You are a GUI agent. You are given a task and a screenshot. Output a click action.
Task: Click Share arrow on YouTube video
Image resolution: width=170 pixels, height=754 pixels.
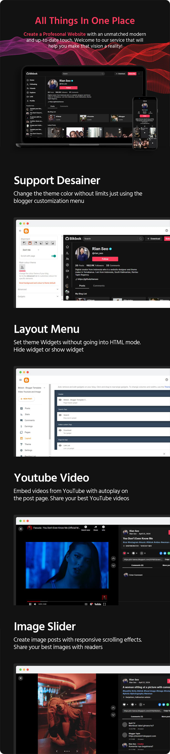[x=95, y=527]
